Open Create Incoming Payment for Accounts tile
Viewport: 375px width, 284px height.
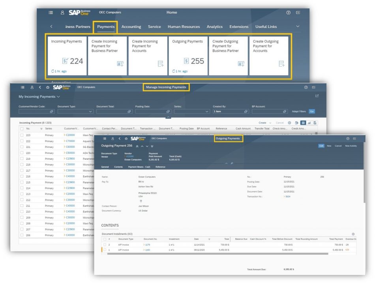click(x=148, y=56)
